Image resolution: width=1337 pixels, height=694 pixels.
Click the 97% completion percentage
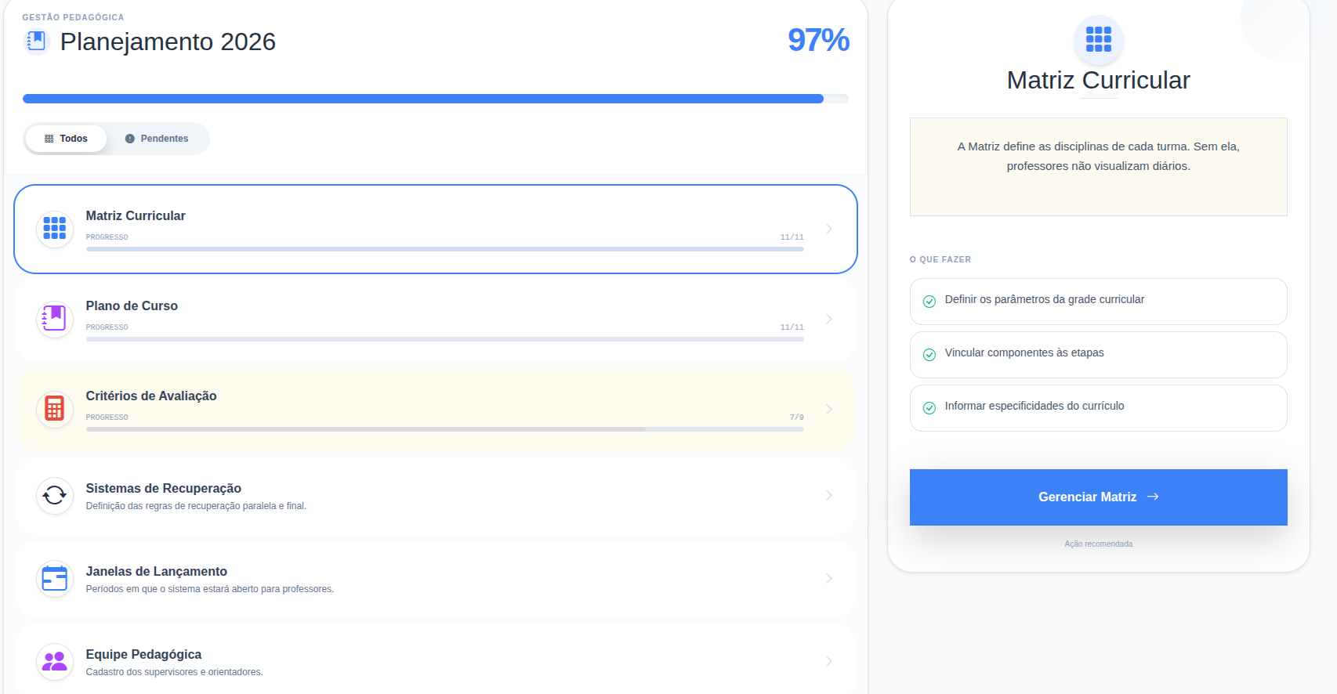(x=818, y=40)
